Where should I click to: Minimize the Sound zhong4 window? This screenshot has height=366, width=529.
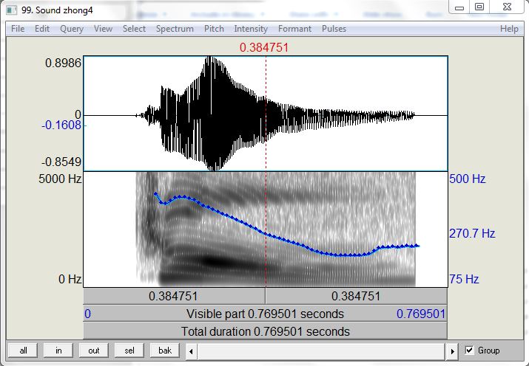point(459,7)
